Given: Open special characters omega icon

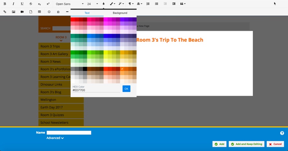Looking at the screenshot, I should 58,12.
